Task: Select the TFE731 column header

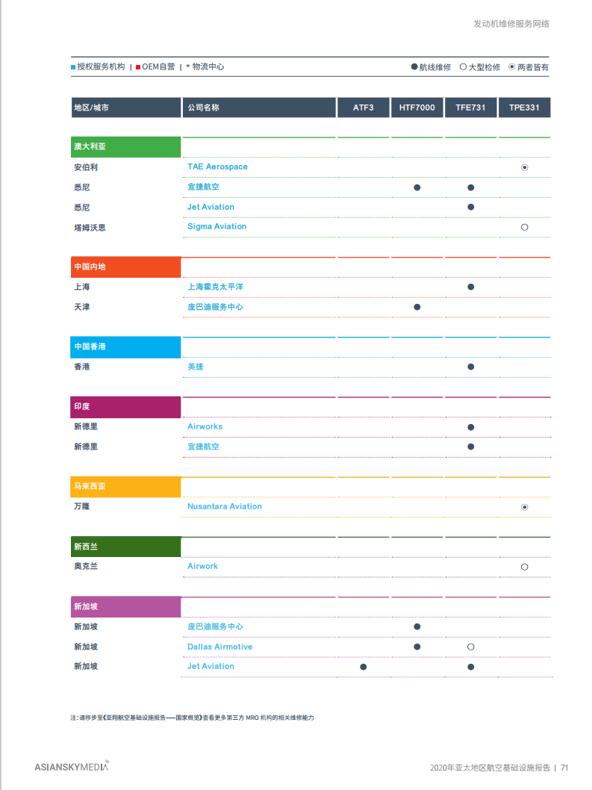Action: [x=470, y=108]
